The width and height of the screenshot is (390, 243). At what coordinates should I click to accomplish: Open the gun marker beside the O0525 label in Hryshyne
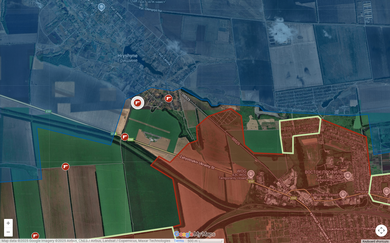pyautogui.click(x=169, y=98)
